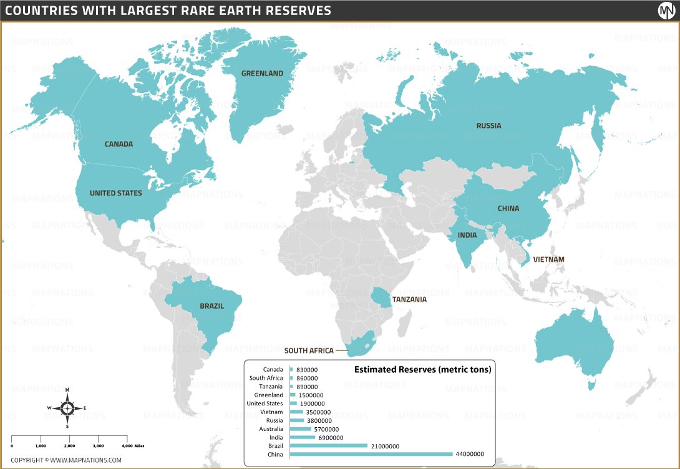Image resolution: width=680 pixels, height=469 pixels.
Task: Select the VIETNAM map label
Action: [549, 259]
